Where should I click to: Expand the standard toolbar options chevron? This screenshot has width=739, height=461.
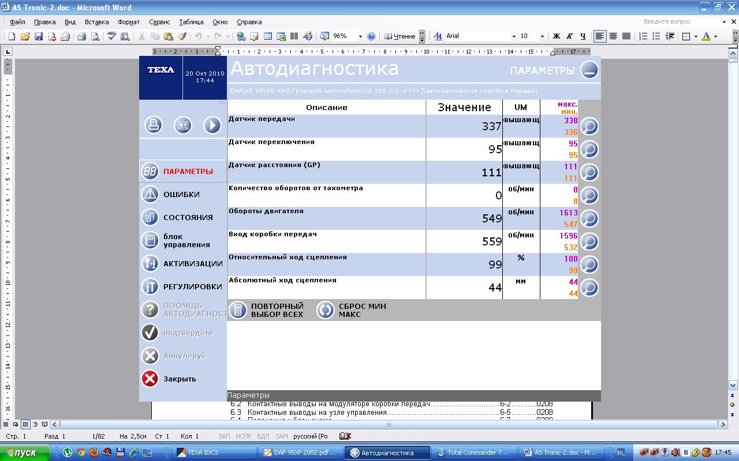[x=422, y=36]
